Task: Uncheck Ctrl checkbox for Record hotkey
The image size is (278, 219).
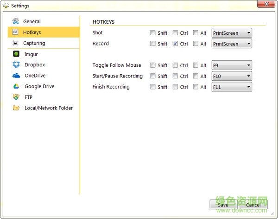Action: pos(175,44)
